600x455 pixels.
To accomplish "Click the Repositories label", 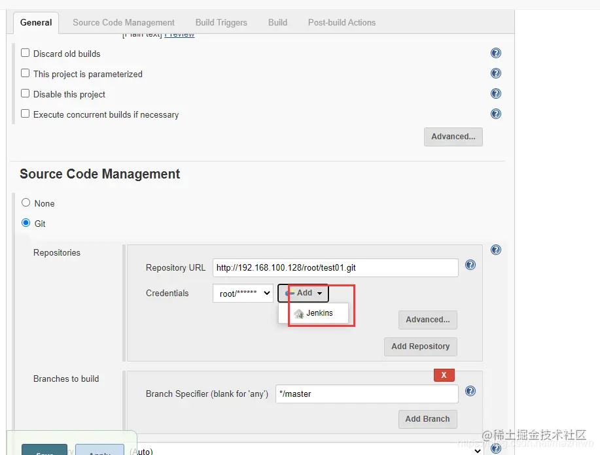I will (57, 253).
